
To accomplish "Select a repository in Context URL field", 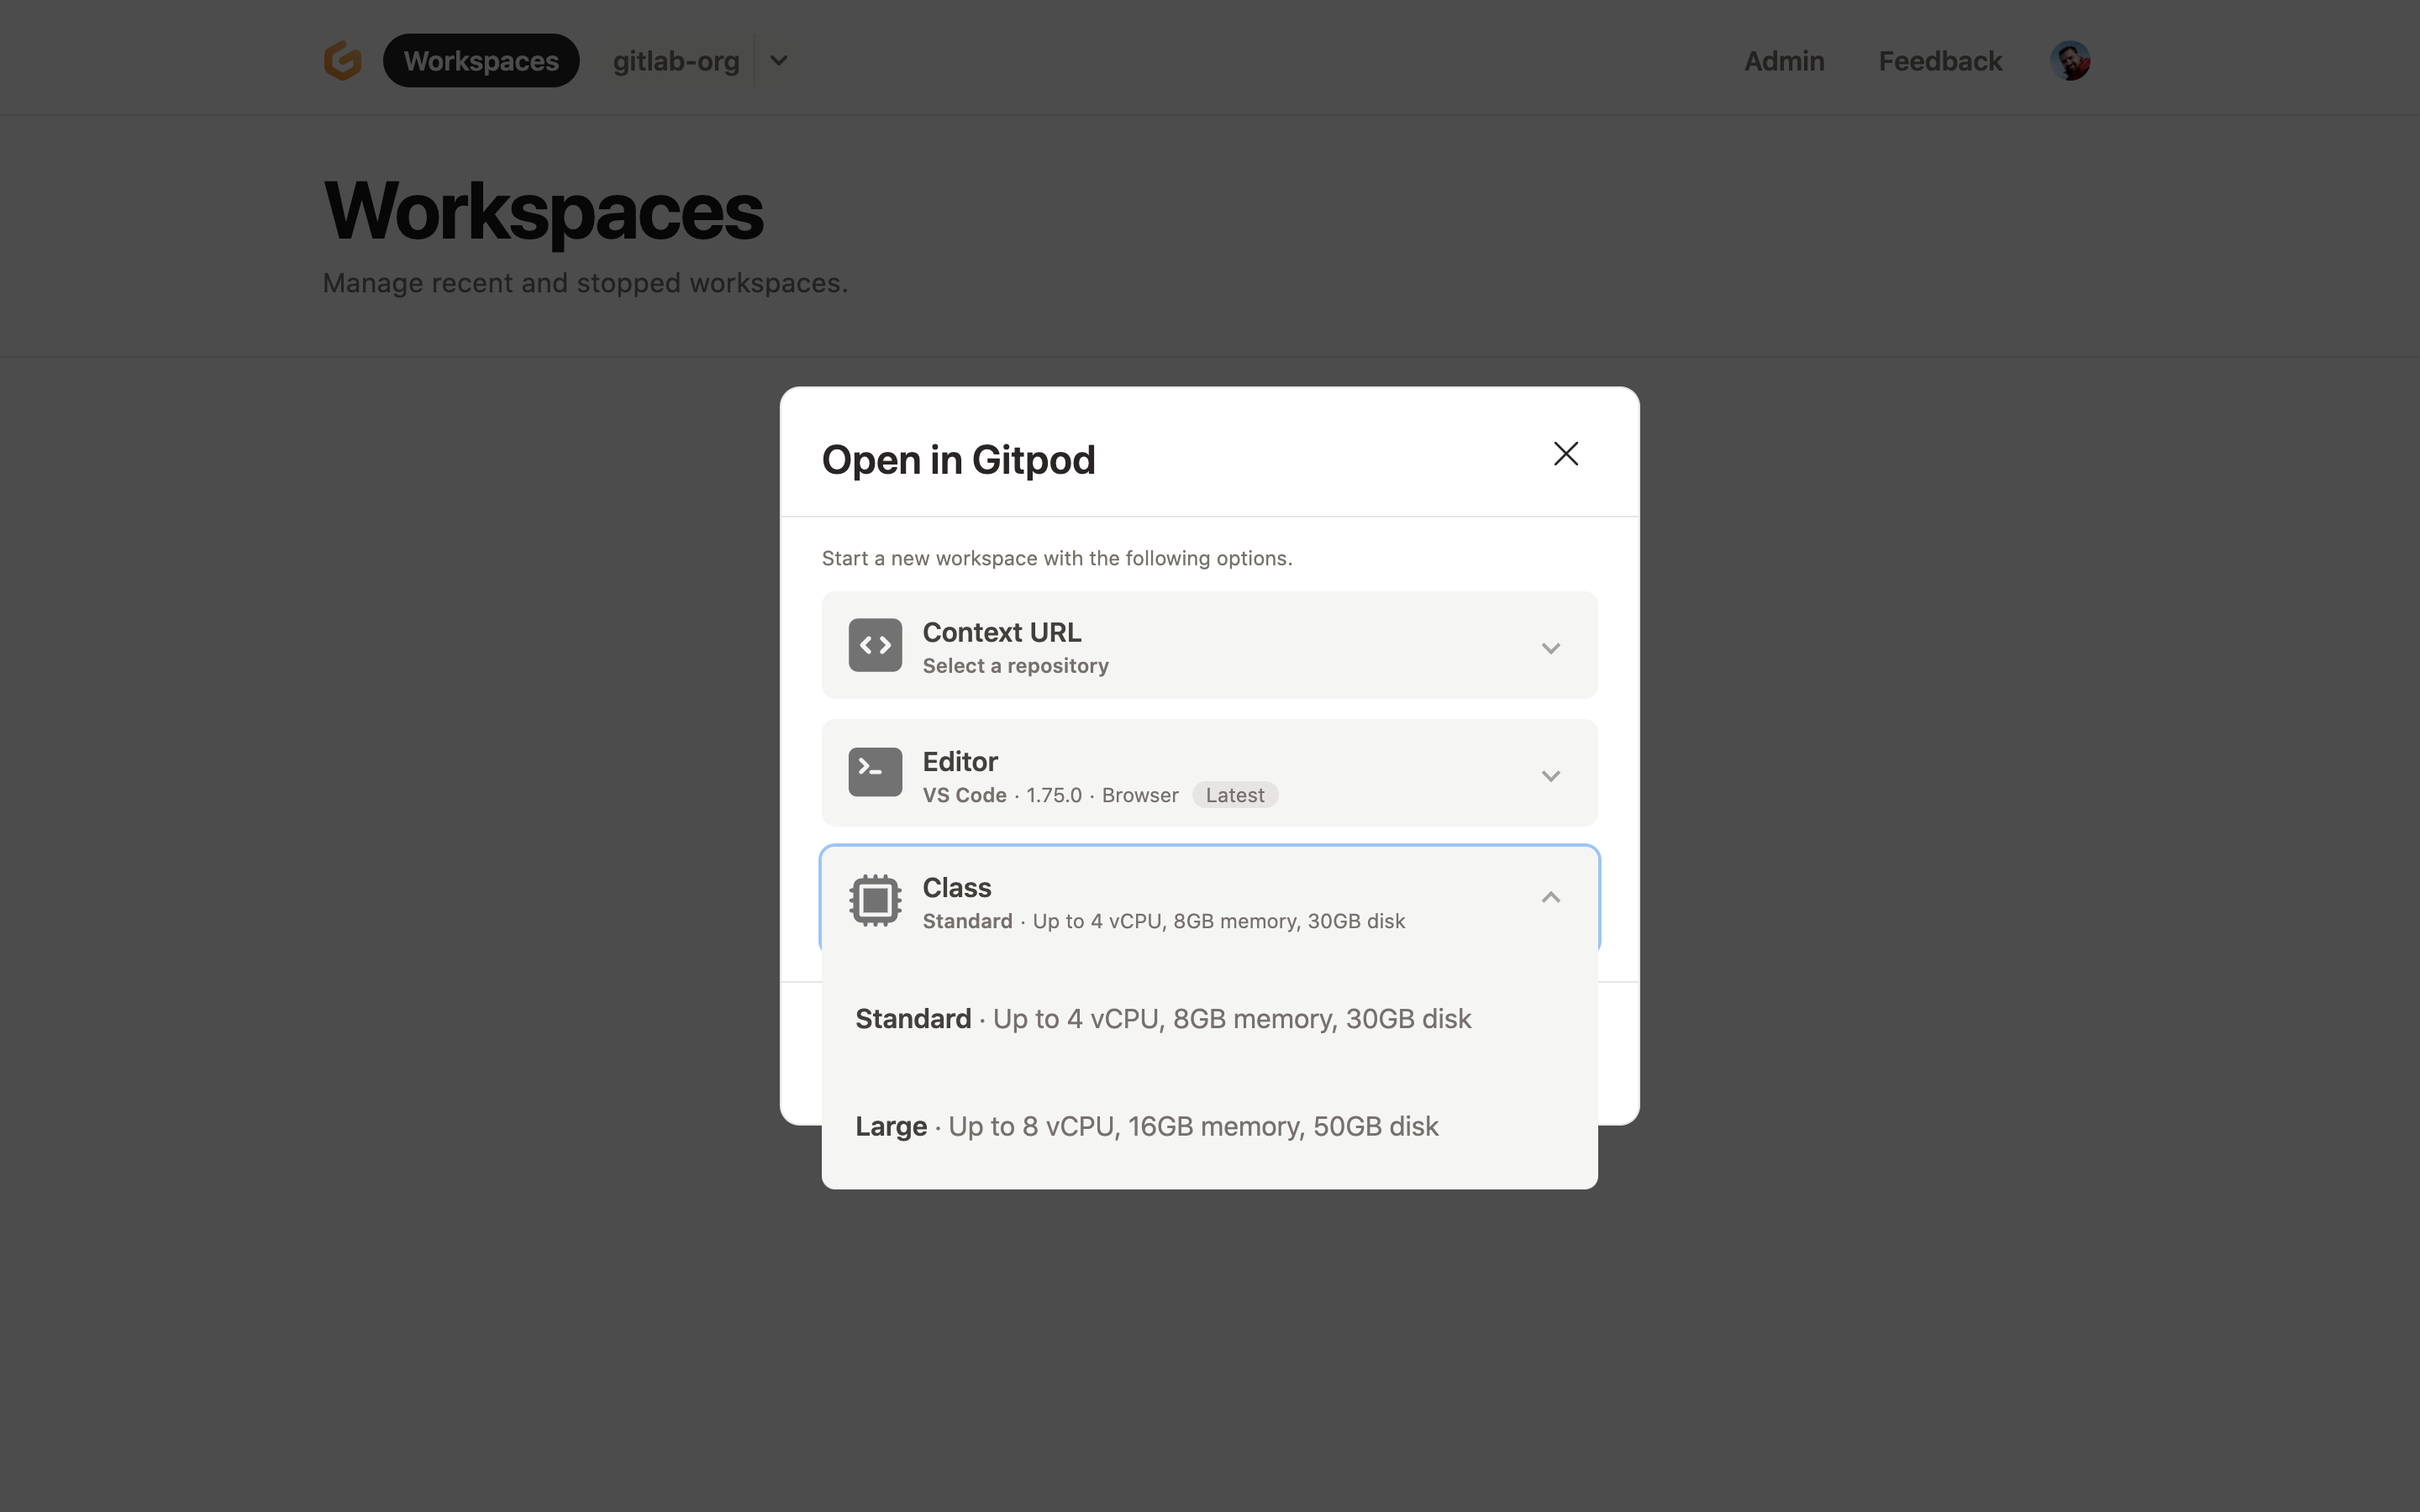I will [1015, 665].
